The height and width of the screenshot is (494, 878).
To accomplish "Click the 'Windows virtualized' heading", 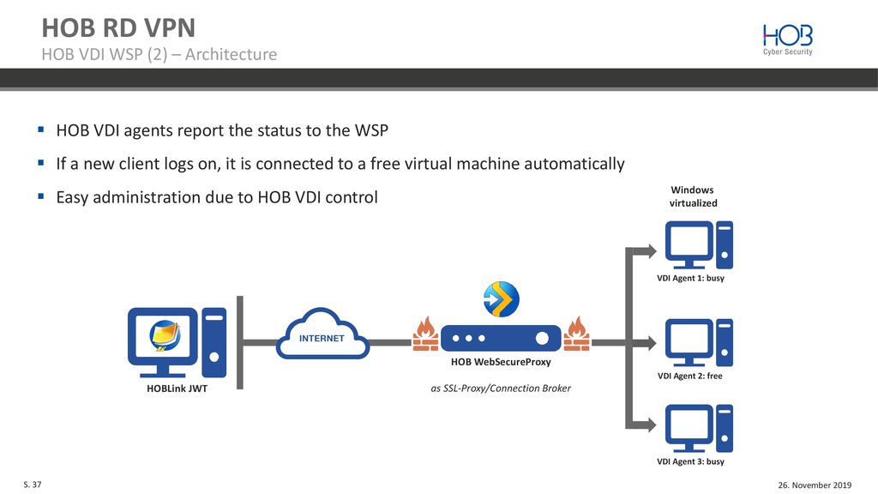I will coord(693,196).
